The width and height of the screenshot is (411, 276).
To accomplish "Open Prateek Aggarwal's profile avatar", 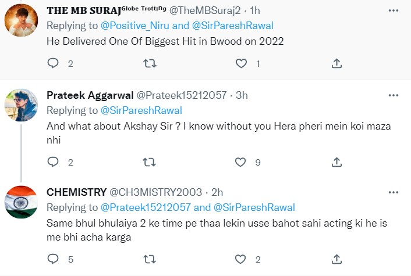I will point(22,106).
